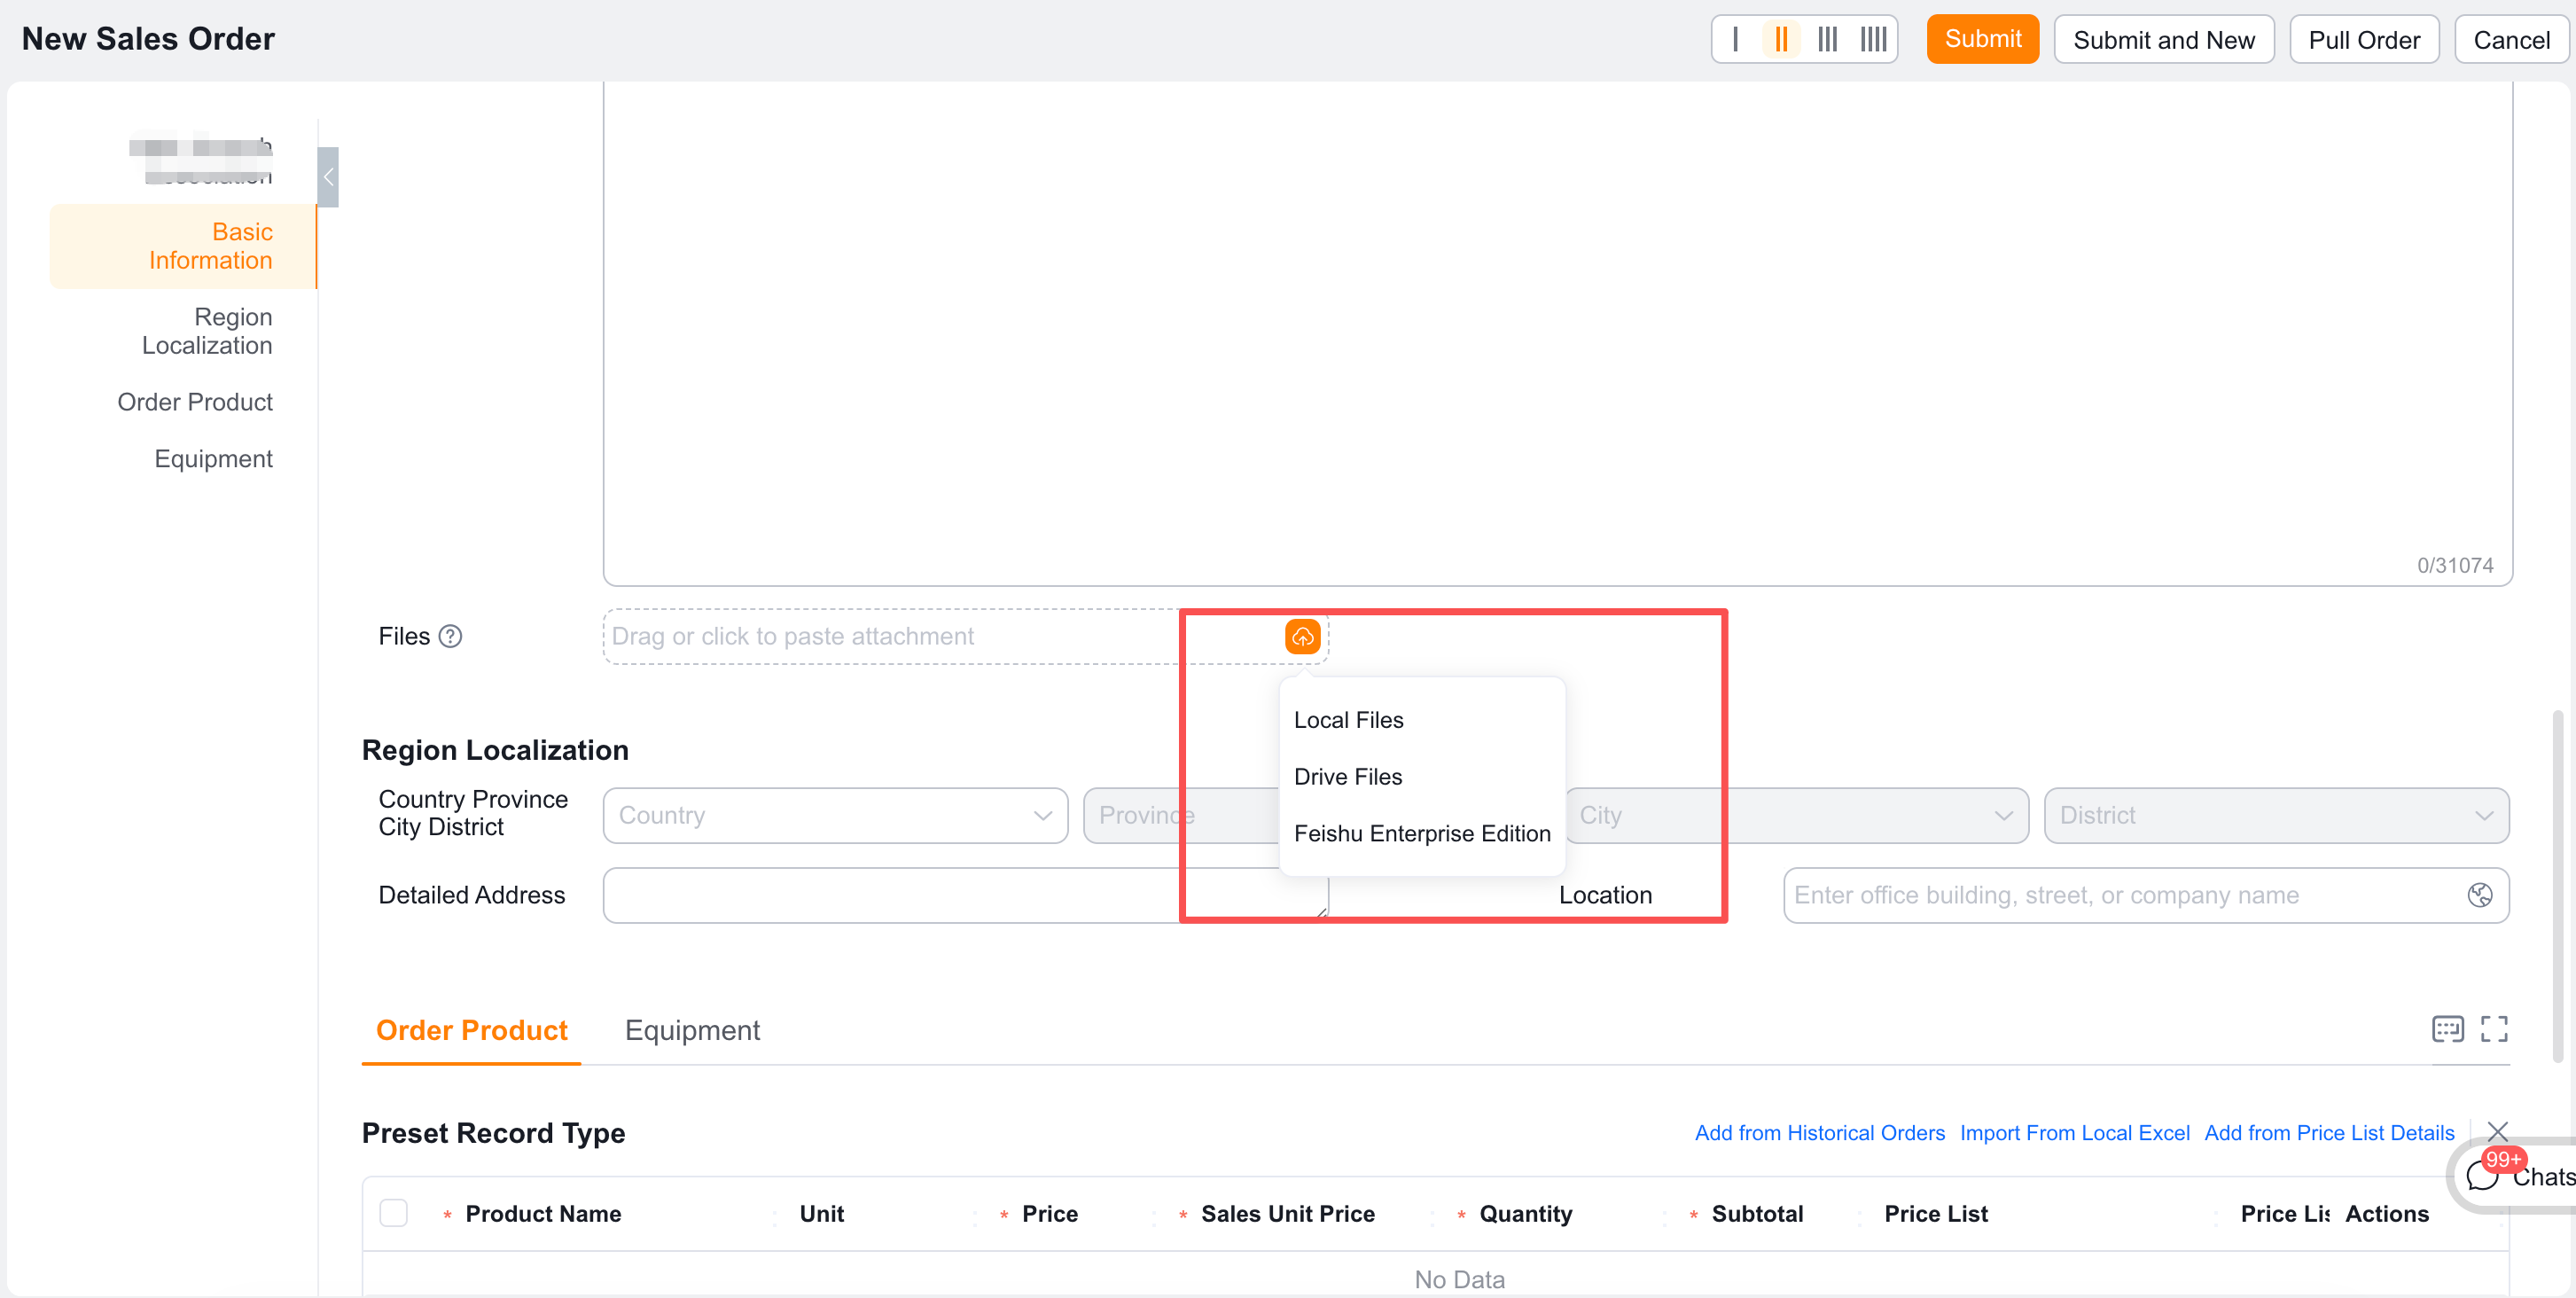Image resolution: width=2576 pixels, height=1298 pixels.
Task: Jump to Region Localization in sidebar
Action: 206,331
